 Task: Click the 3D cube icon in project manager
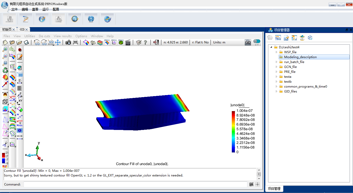(x=310, y=38)
